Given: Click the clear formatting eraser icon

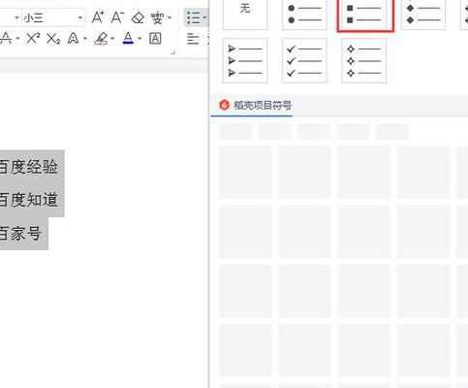Looking at the screenshot, I should [x=138, y=17].
